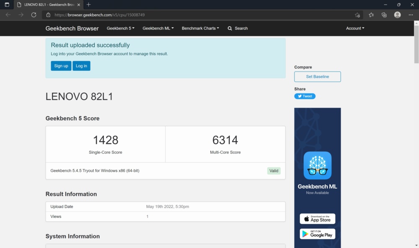The width and height of the screenshot is (419, 248).
Task: Minimize the browser window
Action: click(x=385, y=5)
